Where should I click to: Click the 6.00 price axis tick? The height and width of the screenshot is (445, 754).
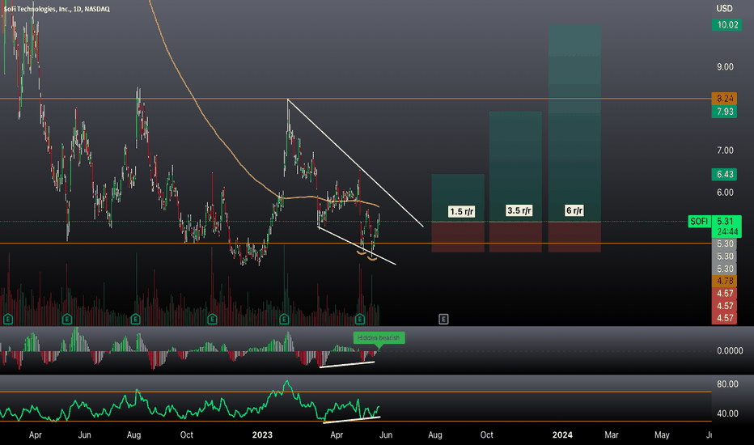coord(725,193)
